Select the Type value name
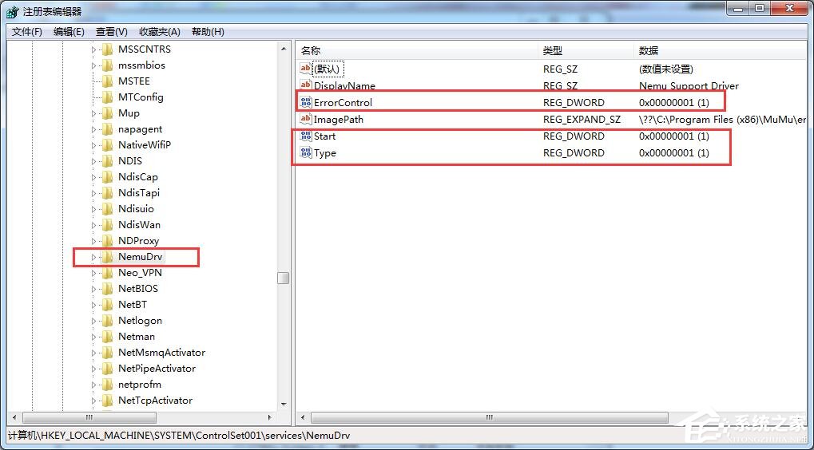This screenshot has height=450, width=814. point(325,153)
